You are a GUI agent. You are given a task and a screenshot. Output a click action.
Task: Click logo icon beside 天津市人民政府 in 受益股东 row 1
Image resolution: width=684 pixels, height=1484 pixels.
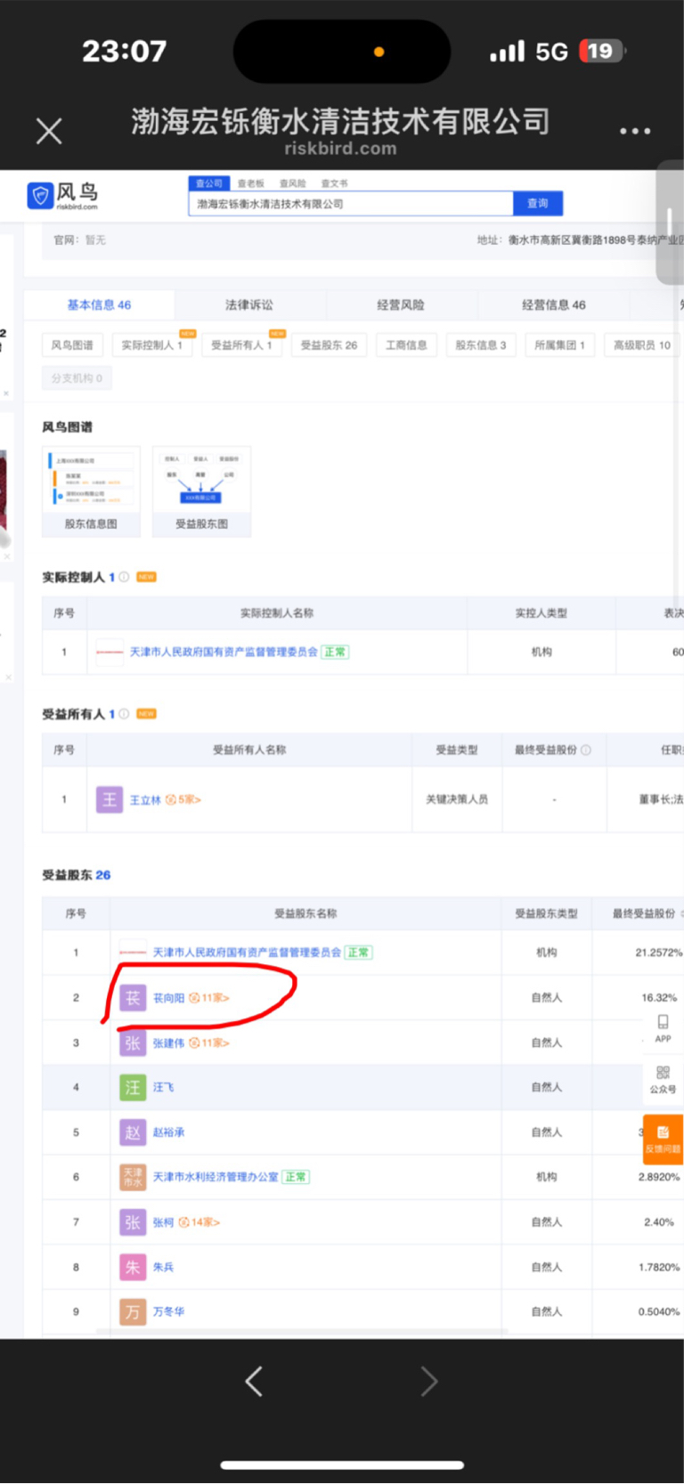pyautogui.click(x=133, y=953)
